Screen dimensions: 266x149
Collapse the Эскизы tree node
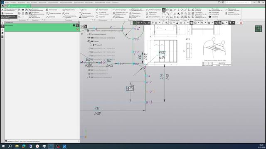coord(88,41)
